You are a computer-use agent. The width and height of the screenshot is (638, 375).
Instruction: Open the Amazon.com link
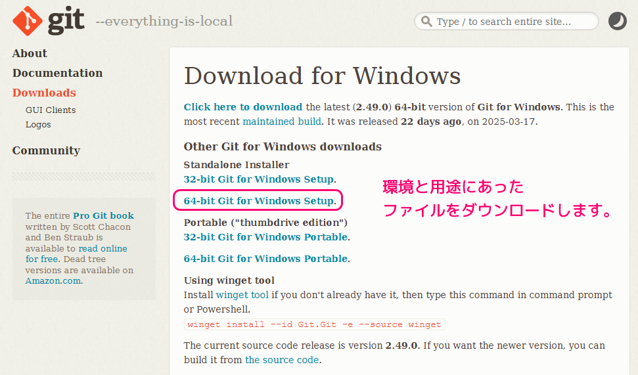pos(53,281)
